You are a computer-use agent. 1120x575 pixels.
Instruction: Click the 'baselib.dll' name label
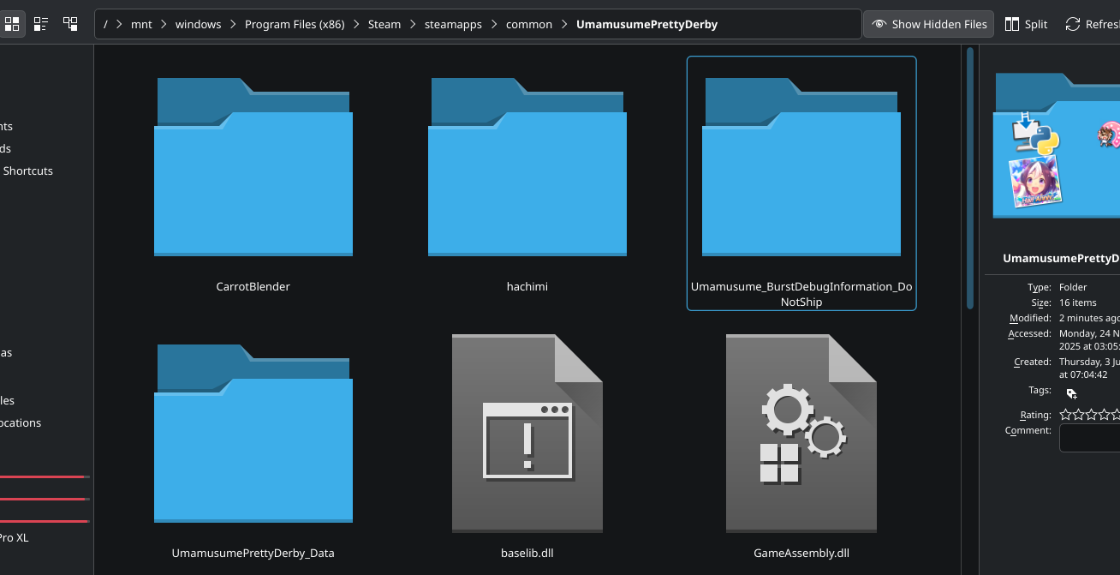point(527,553)
